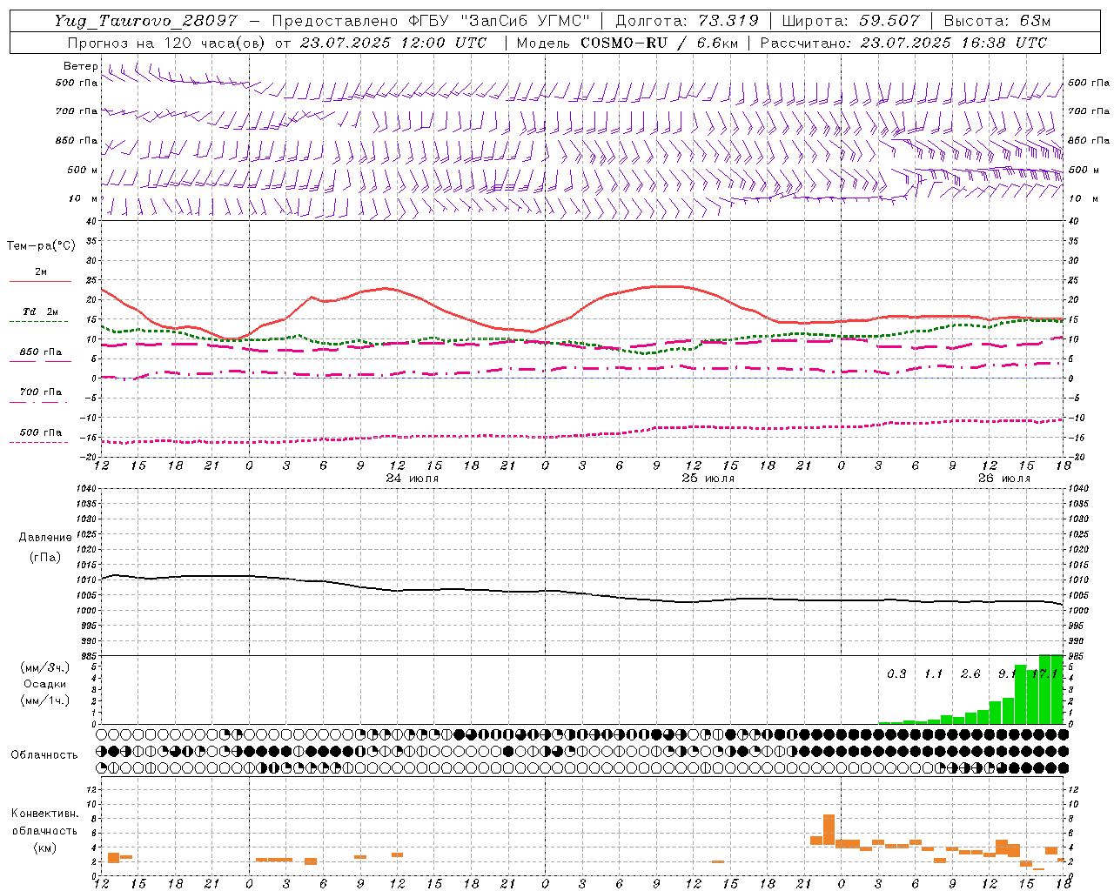Click the Конвективн. convective cloud label
Viewport: 1114px width, 891px height.
click(x=44, y=814)
